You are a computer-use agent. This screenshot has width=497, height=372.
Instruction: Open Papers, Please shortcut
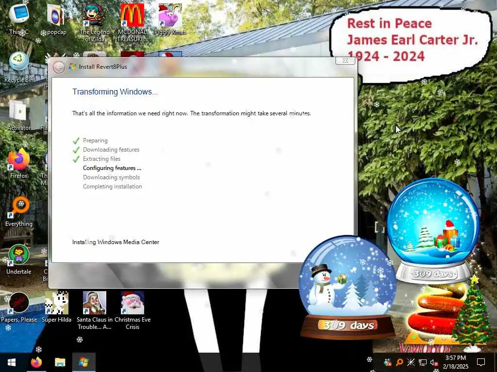[19, 308]
